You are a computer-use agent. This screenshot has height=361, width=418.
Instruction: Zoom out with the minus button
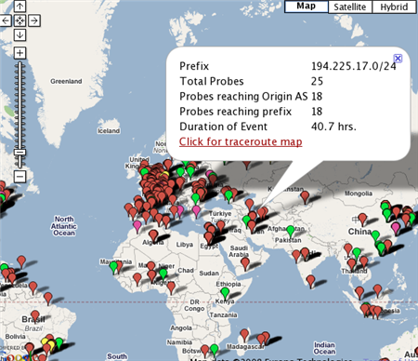pyautogui.click(x=20, y=177)
